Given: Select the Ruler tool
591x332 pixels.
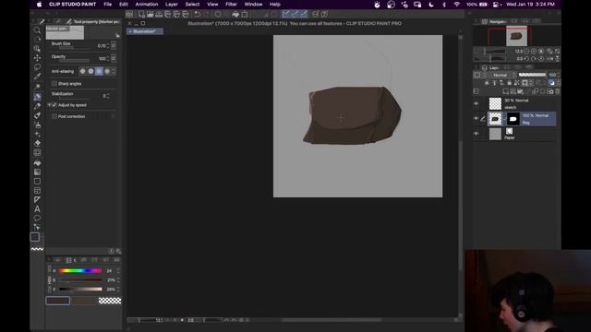Looking at the screenshot, I should pos(37,199).
